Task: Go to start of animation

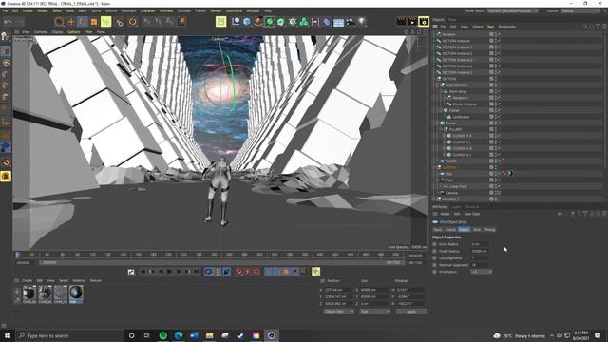Action: coord(142,272)
